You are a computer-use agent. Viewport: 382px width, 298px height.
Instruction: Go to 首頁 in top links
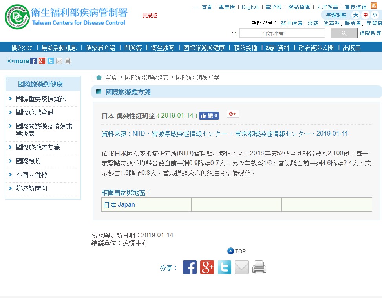coord(207,7)
